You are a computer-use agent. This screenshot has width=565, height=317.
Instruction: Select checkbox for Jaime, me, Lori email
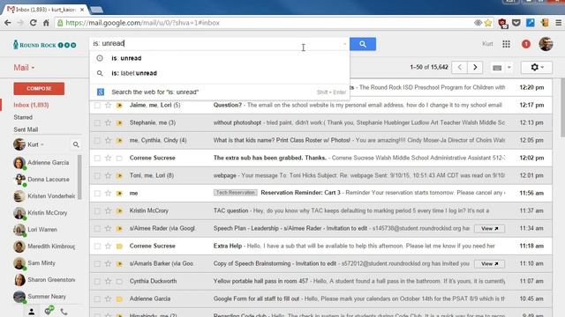[97, 105]
